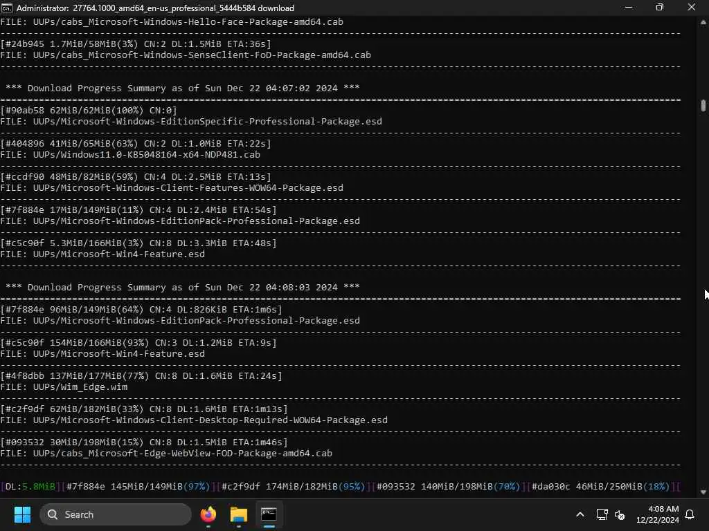Open File Explorer from the taskbar
709x531 pixels.
pyautogui.click(x=238, y=514)
